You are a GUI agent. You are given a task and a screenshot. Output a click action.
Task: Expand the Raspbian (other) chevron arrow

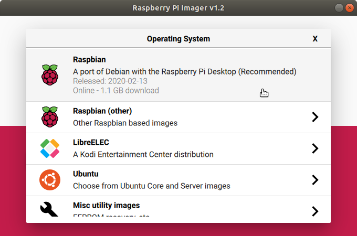click(x=315, y=117)
